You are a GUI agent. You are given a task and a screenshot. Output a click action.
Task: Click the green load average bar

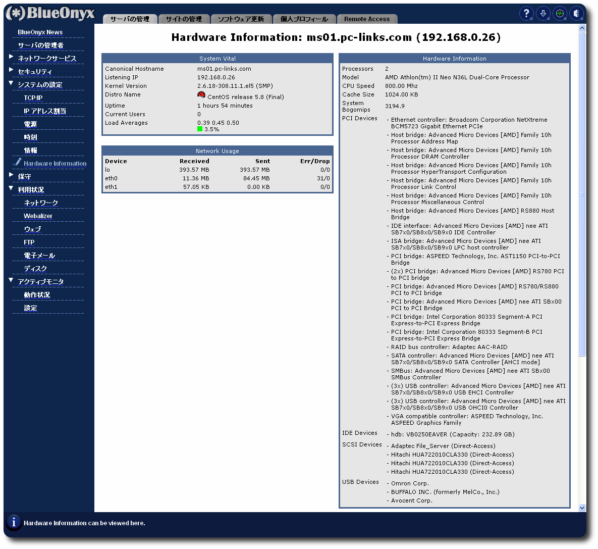tap(200, 129)
